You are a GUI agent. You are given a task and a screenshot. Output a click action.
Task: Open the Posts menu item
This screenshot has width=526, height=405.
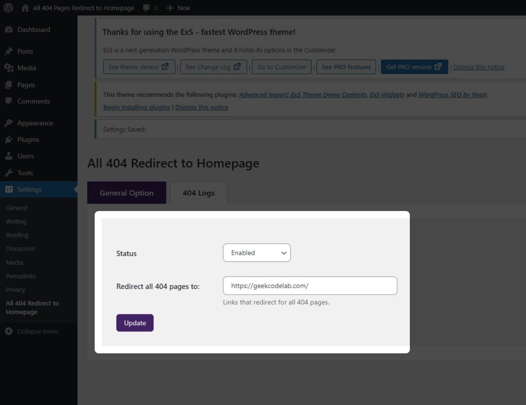39,51
